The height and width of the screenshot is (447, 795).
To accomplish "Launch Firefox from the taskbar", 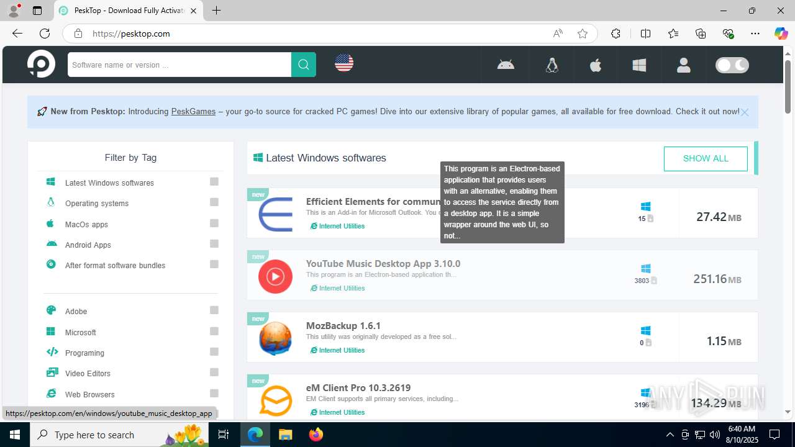I will [x=316, y=435].
